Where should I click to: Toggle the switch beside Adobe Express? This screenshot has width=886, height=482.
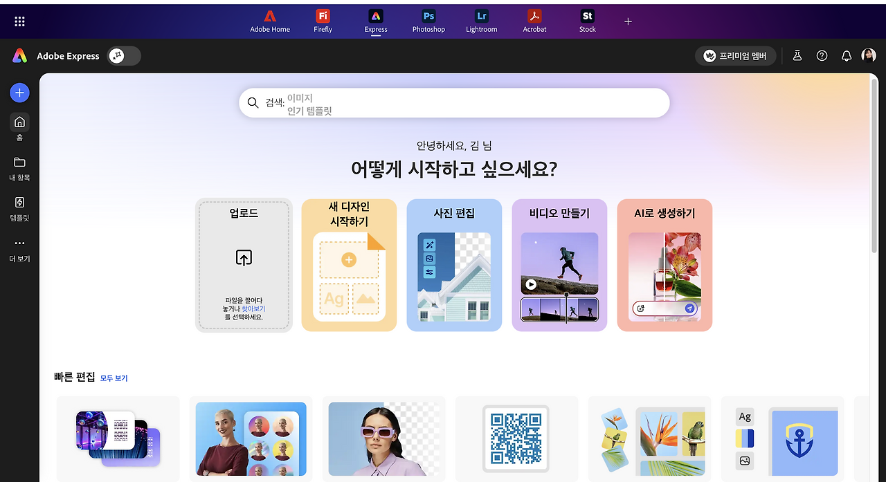coord(125,56)
